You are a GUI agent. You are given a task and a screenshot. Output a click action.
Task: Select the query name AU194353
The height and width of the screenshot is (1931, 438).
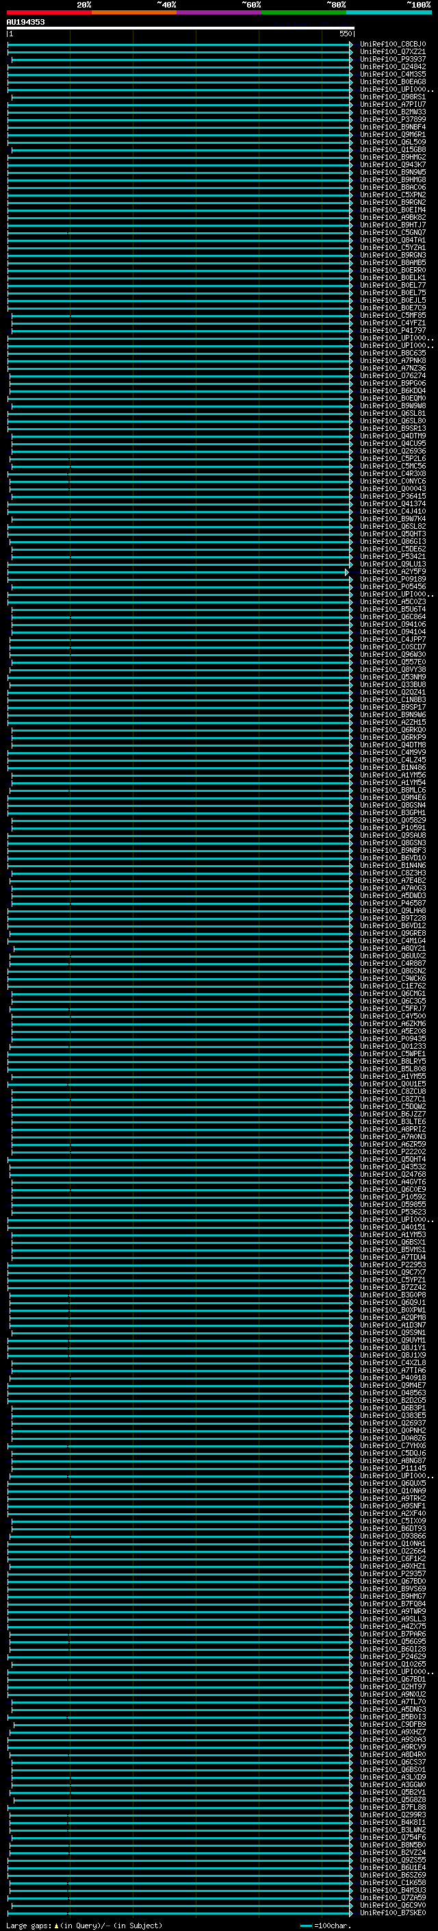[25, 22]
